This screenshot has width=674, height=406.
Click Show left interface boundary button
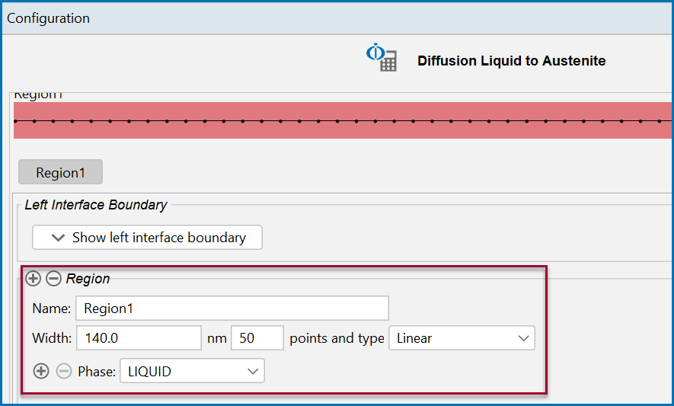click(x=147, y=238)
